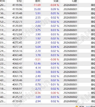This screenshot has height=107, width=95.
Task: Click the price cell 4059.16
Action: click(x=17, y=51)
